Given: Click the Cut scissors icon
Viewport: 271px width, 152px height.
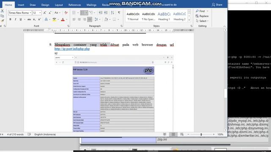Looking at the screenshot, I should (x=2, y=11).
